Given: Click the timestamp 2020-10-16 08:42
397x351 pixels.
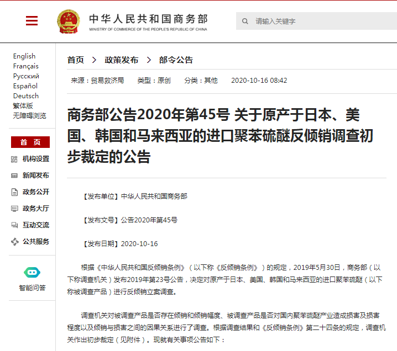Looking at the screenshot, I should tap(259, 81).
